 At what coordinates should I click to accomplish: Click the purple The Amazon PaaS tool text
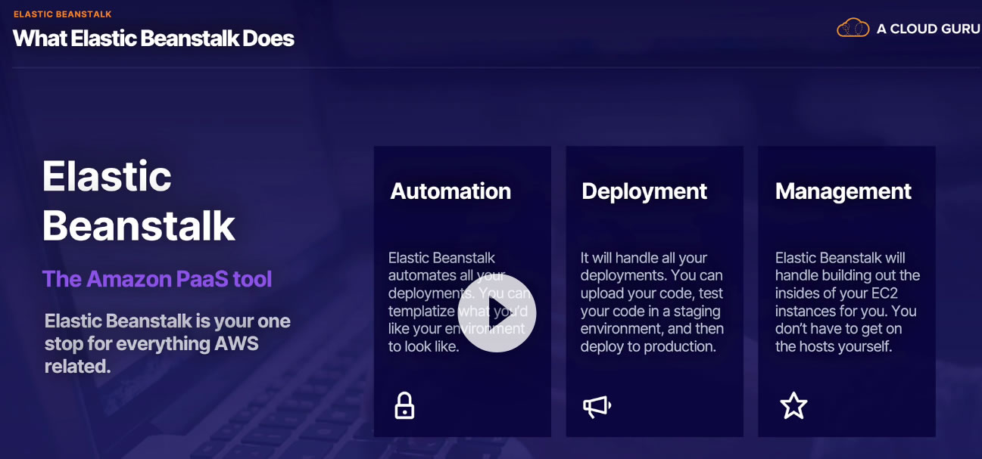(x=157, y=279)
